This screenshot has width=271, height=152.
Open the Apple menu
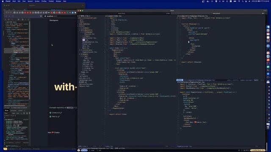pyautogui.click(x=3, y=1)
